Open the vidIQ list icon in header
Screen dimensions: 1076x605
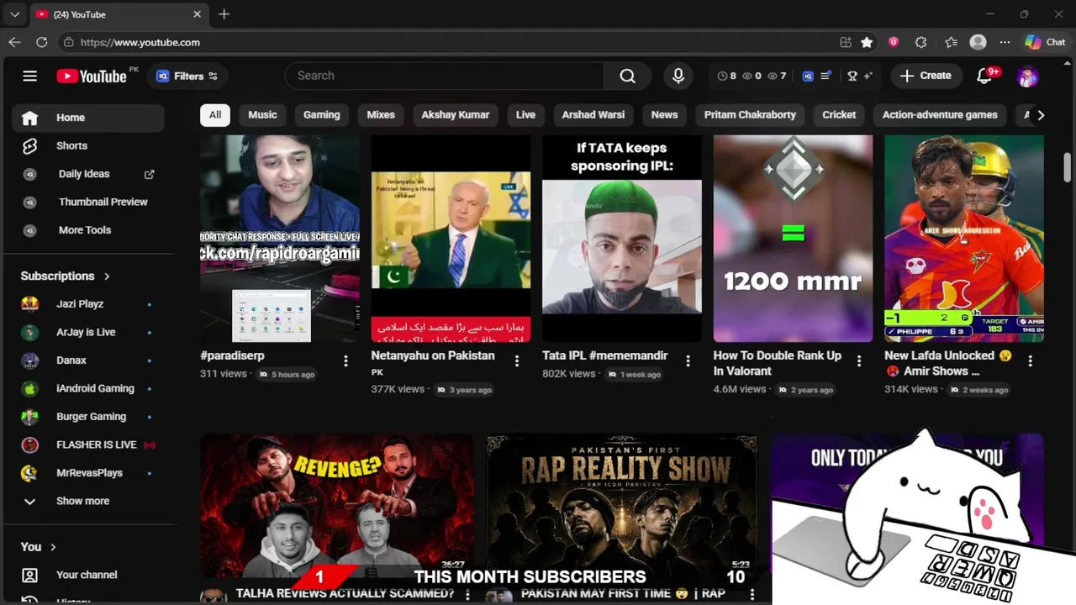pos(825,76)
